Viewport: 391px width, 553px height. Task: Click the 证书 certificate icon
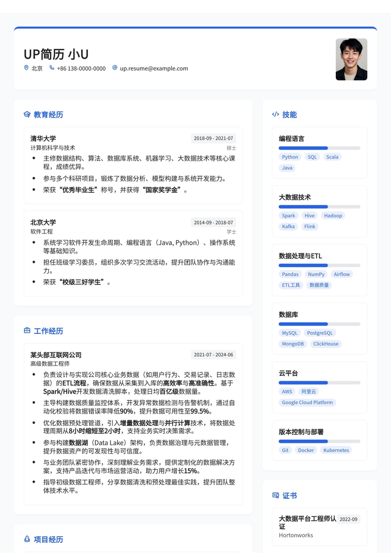pyautogui.click(x=275, y=495)
